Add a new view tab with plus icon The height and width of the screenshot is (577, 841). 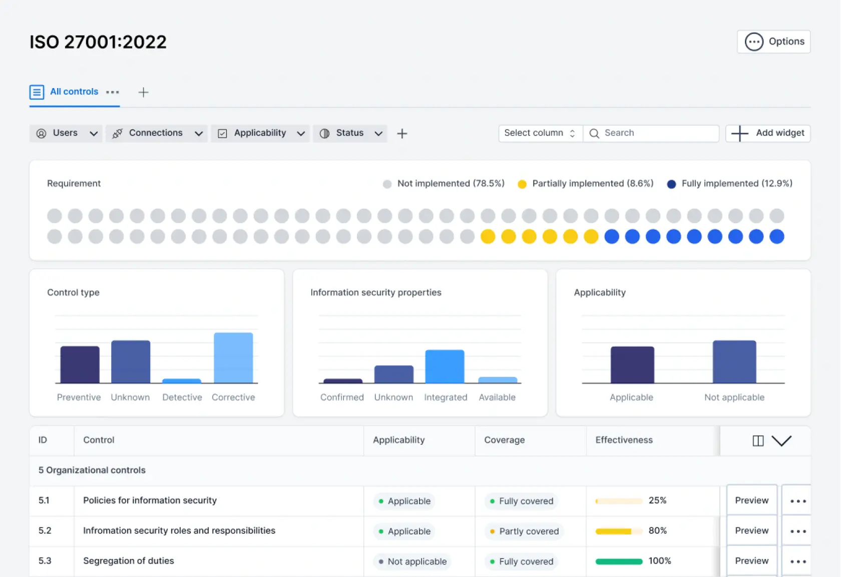(x=143, y=92)
